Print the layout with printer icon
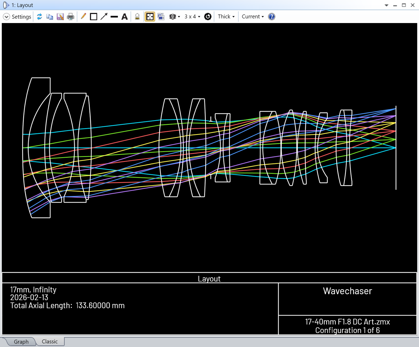Image resolution: width=419 pixels, height=347 pixels. click(x=71, y=17)
